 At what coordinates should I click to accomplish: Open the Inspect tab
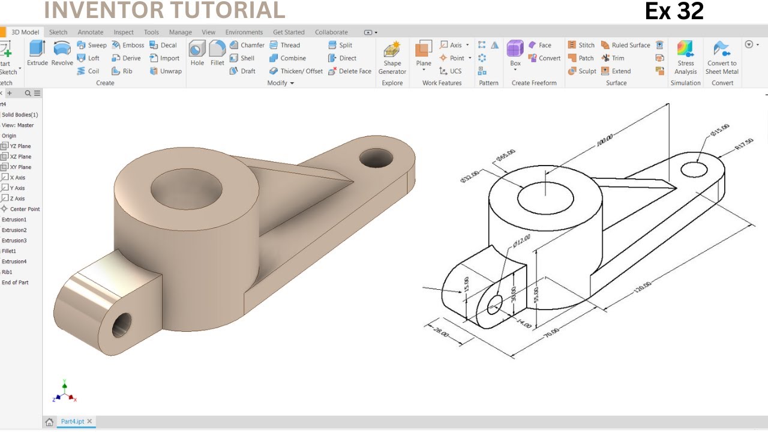click(x=124, y=32)
